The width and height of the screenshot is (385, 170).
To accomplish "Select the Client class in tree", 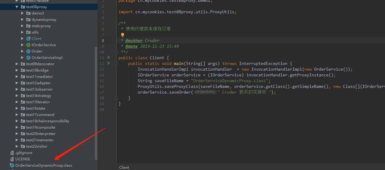I will (x=36, y=39).
